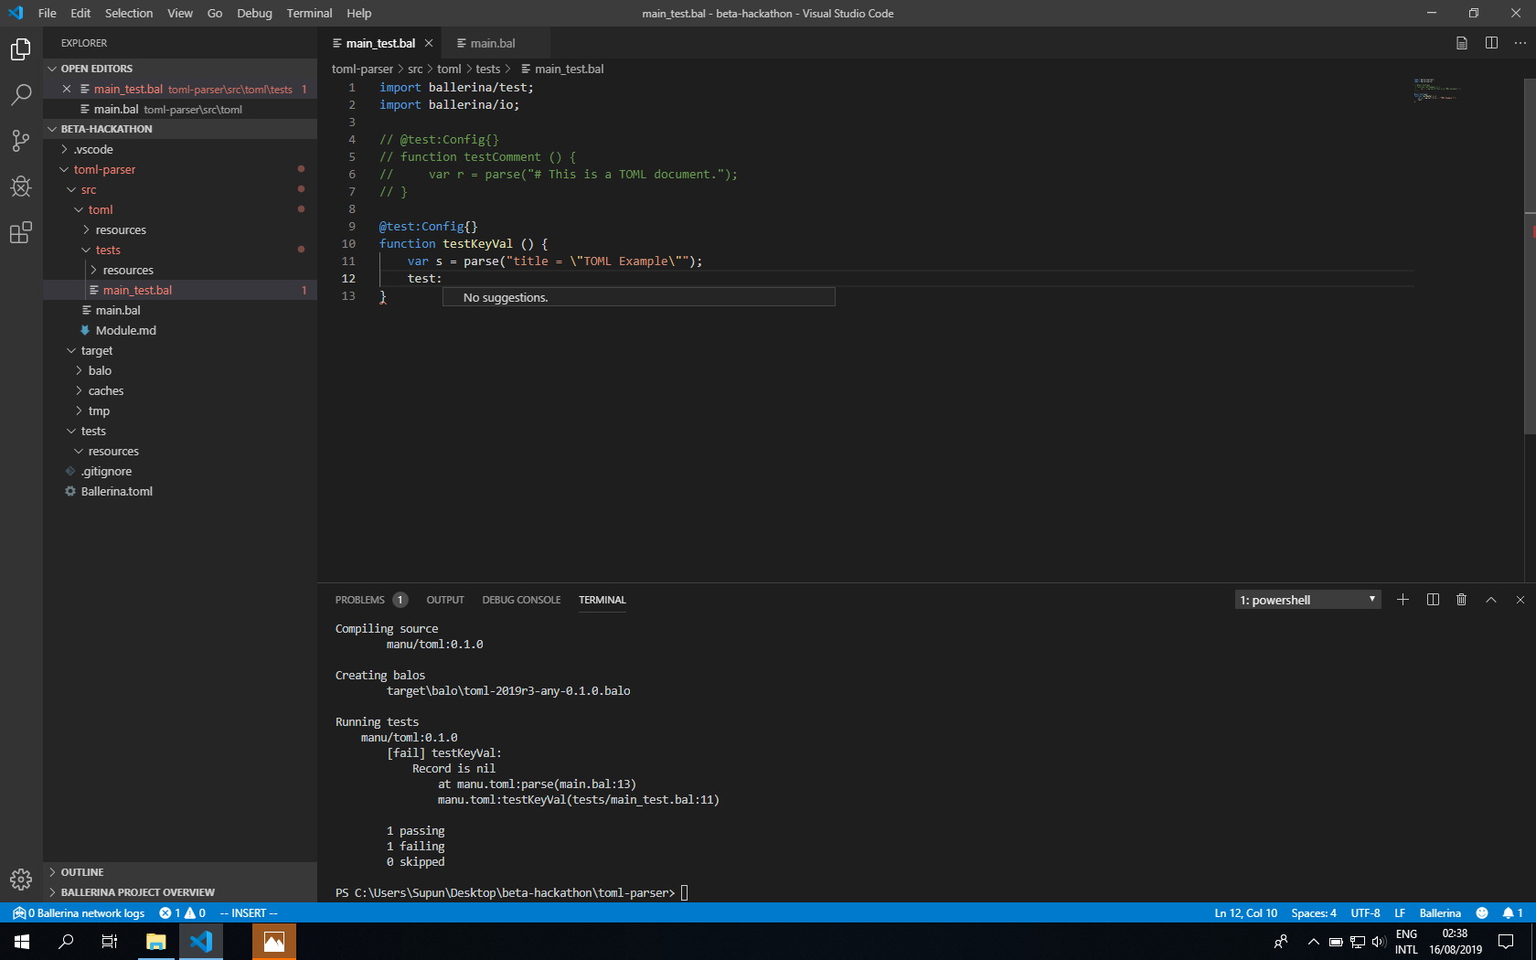Select the Ballerina language mode
The height and width of the screenshot is (960, 1536).
1440,913
